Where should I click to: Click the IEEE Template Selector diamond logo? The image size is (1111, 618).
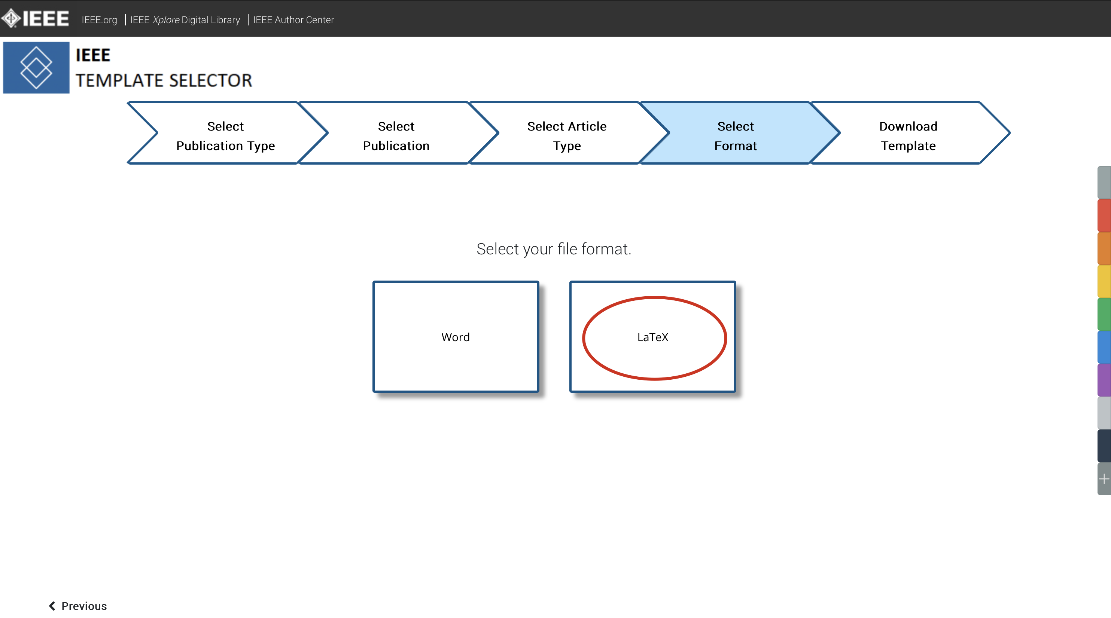(36, 68)
